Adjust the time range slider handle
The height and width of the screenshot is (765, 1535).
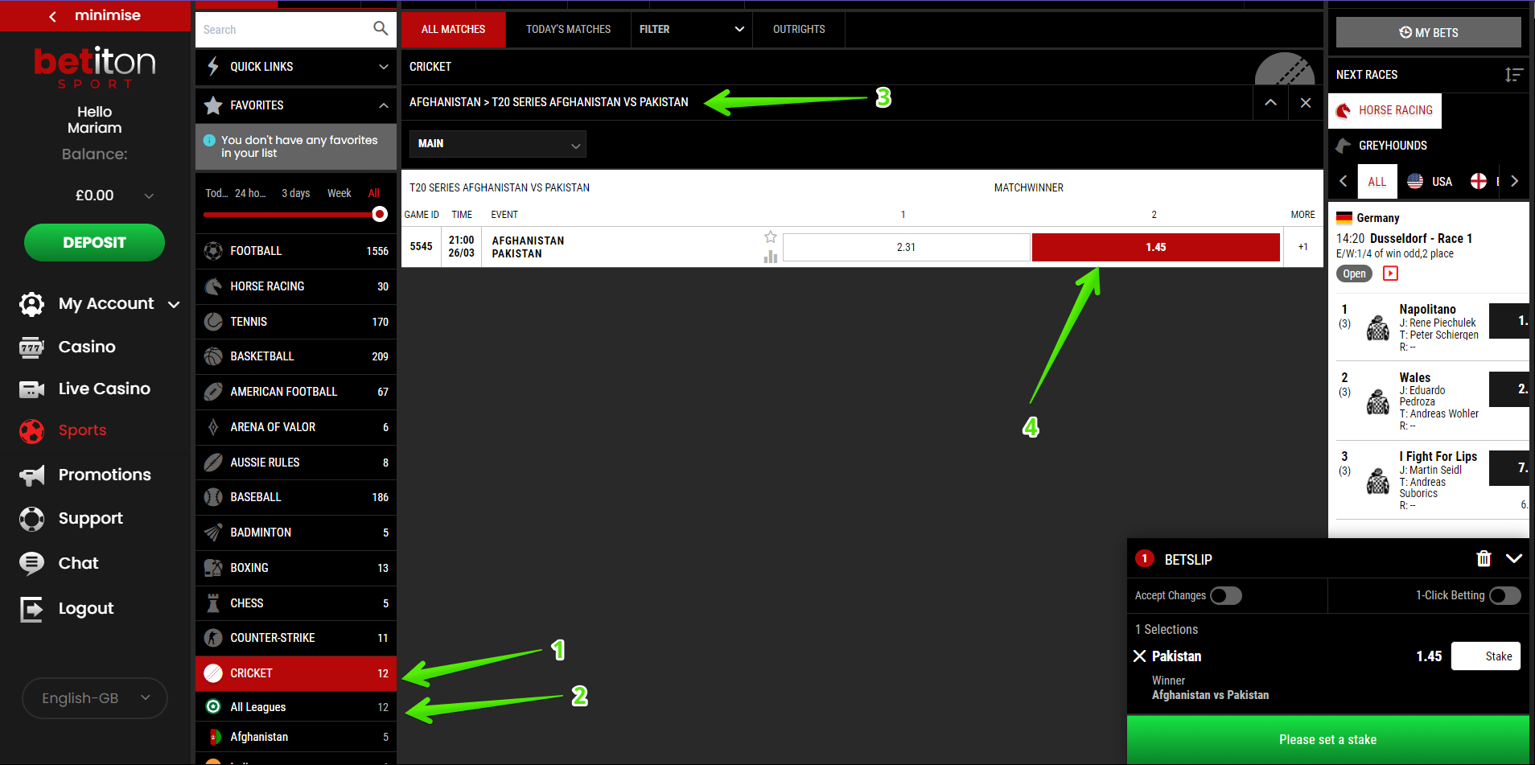380,214
